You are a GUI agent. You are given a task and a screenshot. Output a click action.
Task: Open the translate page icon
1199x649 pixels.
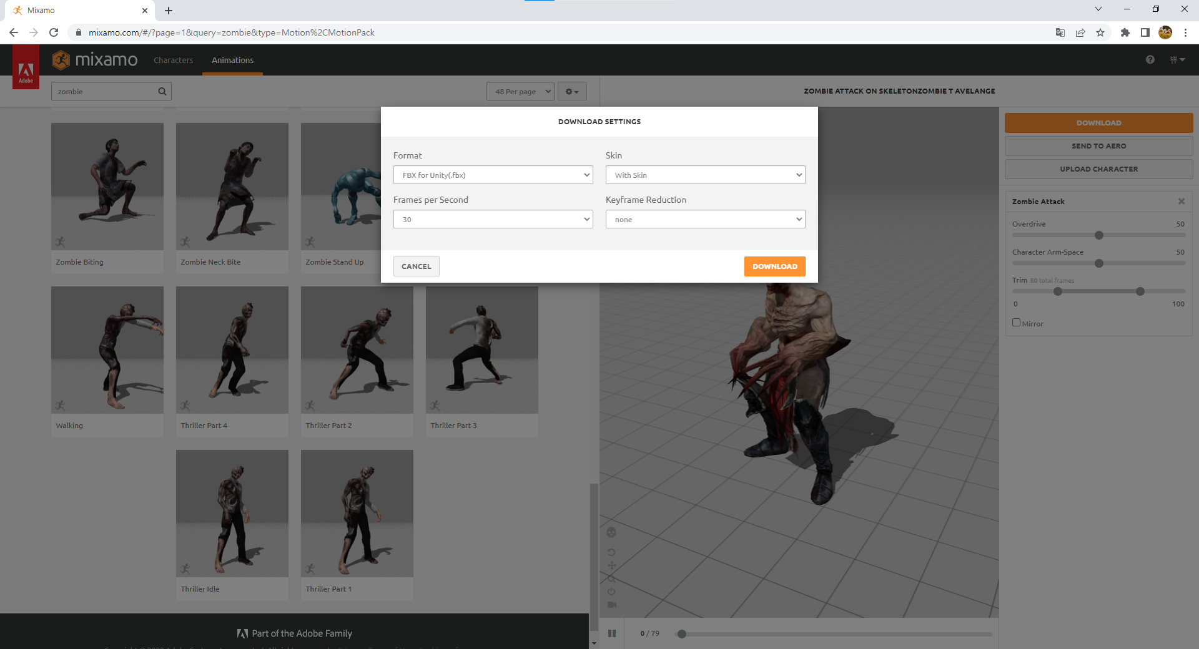point(1060,32)
